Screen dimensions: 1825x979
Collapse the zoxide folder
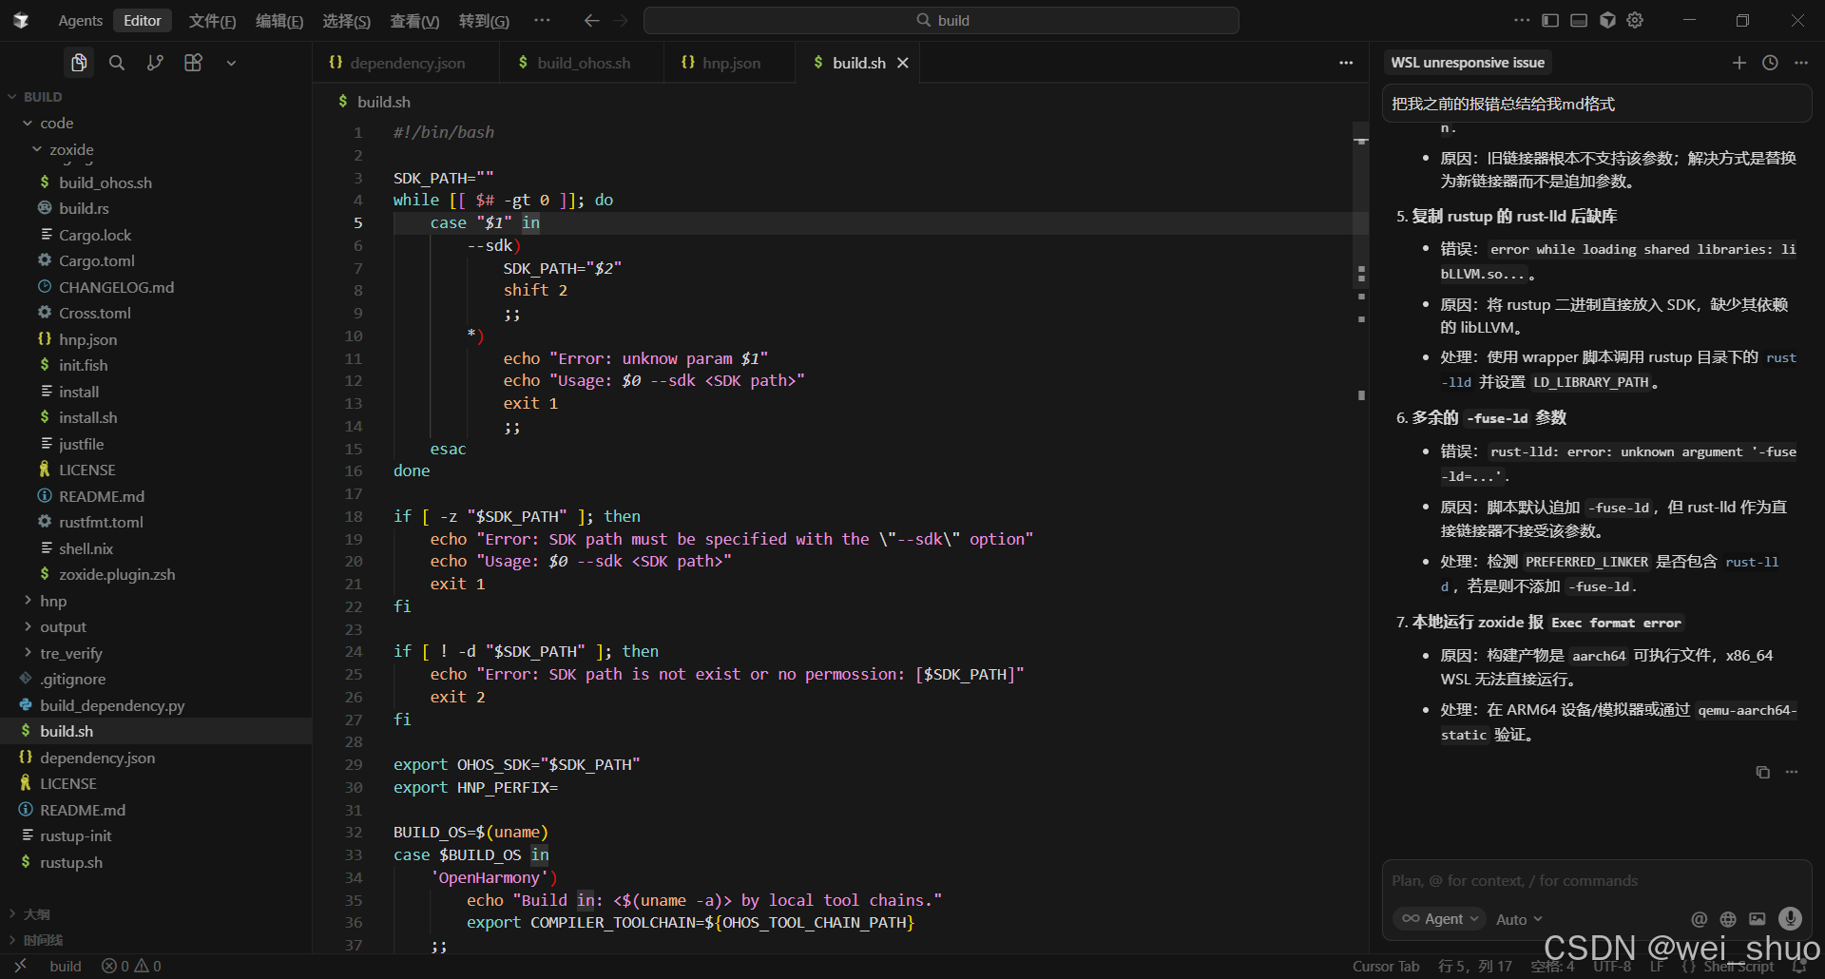[71, 149]
